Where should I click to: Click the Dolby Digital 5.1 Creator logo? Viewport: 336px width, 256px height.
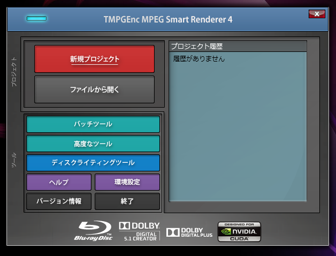pyautogui.click(x=140, y=231)
